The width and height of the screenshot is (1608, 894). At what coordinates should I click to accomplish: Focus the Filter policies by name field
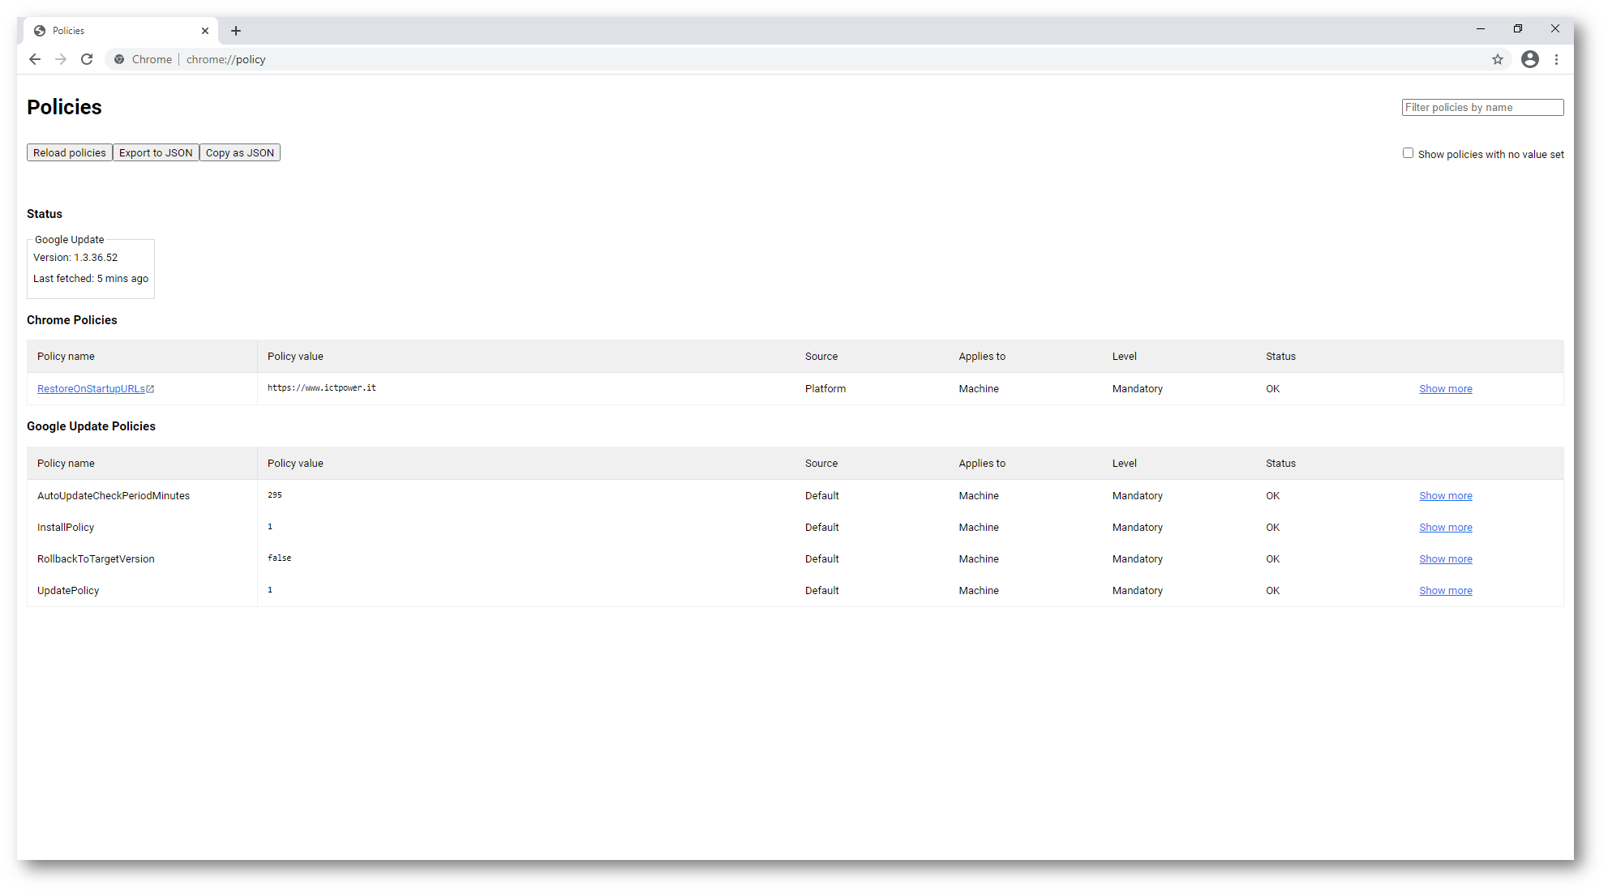pos(1482,107)
